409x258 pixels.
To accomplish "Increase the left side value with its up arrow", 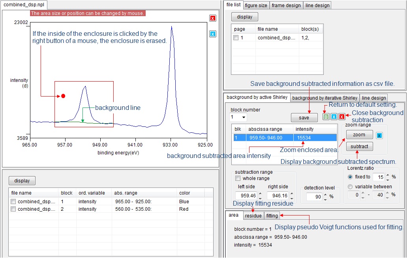I will coord(260,194).
